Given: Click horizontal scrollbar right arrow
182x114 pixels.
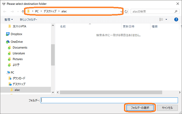Looking at the screenshot, I should point(180,92).
